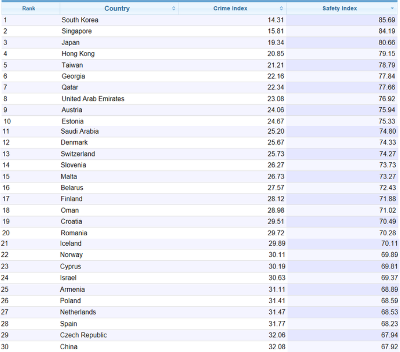This screenshot has width=400, height=352.
Task: Click the Country column header label
Action: [x=117, y=8]
